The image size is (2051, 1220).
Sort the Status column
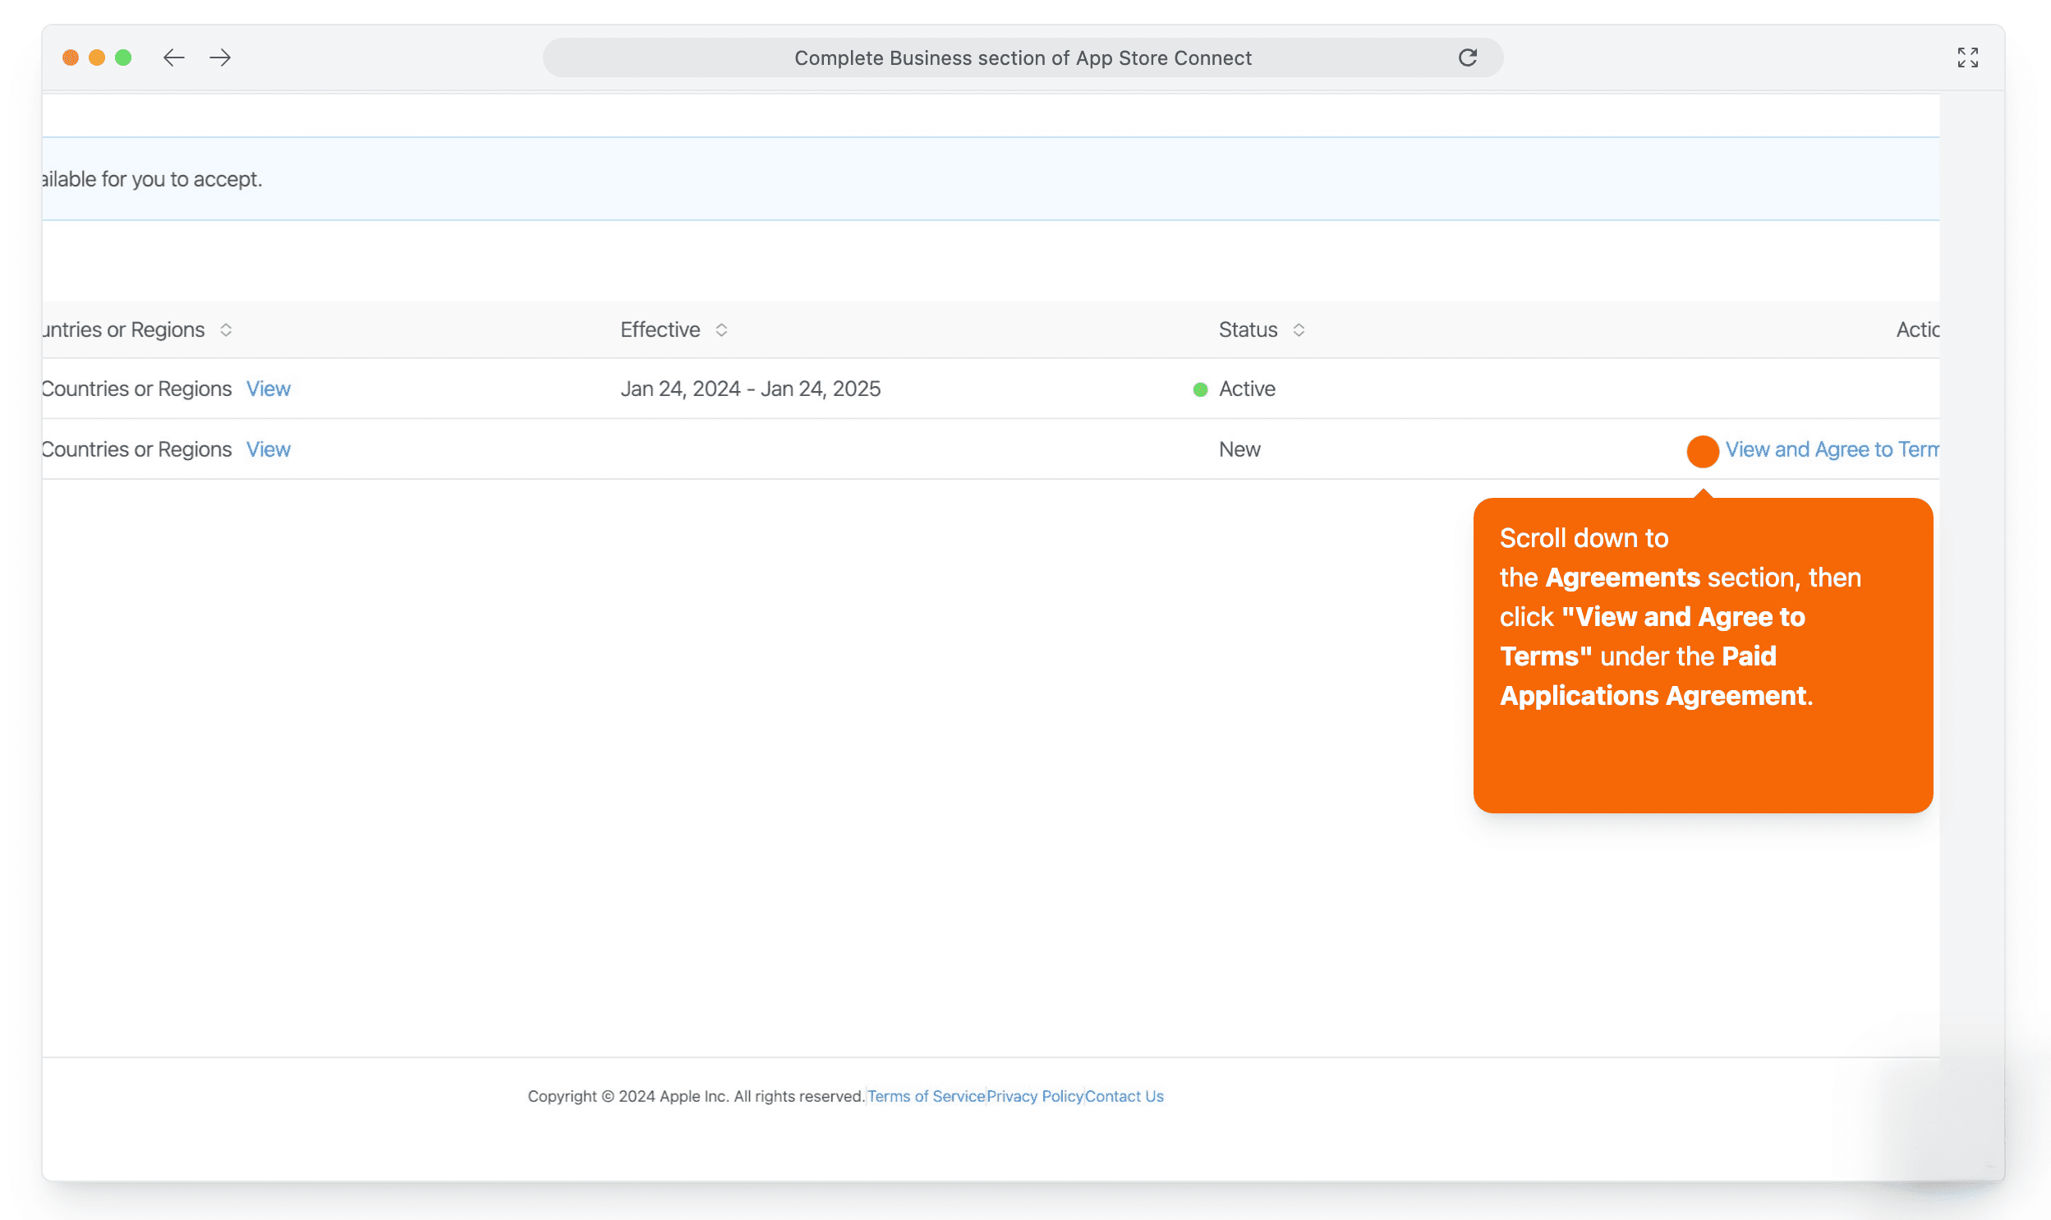(1299, 329)
